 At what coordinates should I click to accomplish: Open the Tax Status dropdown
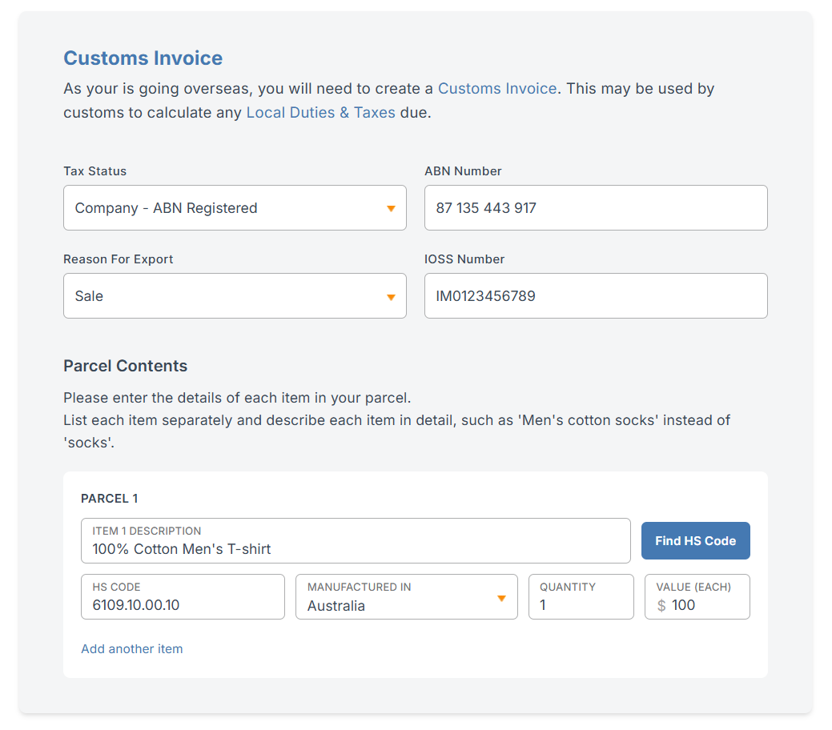[234, 208]
